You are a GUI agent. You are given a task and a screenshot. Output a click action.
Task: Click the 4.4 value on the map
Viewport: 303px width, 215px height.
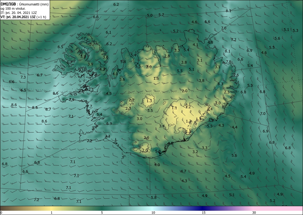pos(235,127)
